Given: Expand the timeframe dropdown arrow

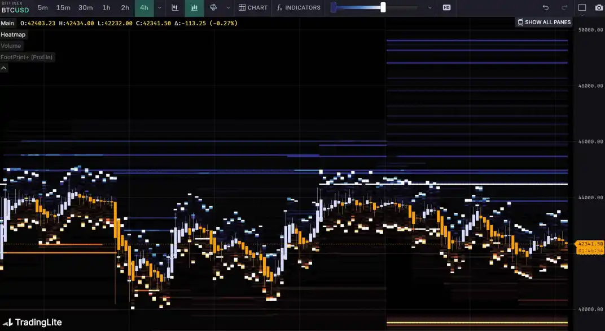Looking at the screenshot, I should pos(160,8).
